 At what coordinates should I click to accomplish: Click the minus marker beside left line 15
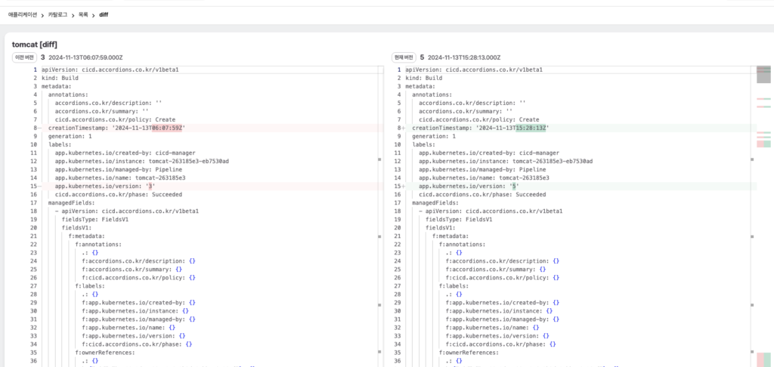click(x=39, y=187)
